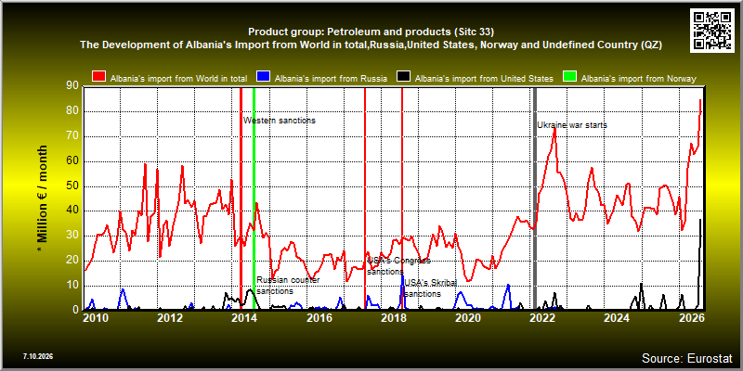This screenshot has width=743, height=371.
Task: Click y-axis value 70
Action: [73, 136]
